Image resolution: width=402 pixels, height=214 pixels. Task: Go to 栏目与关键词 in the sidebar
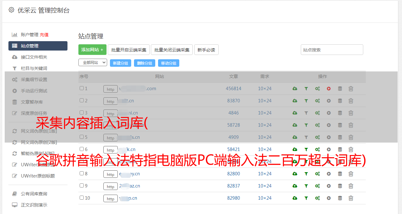coord(34,68)
